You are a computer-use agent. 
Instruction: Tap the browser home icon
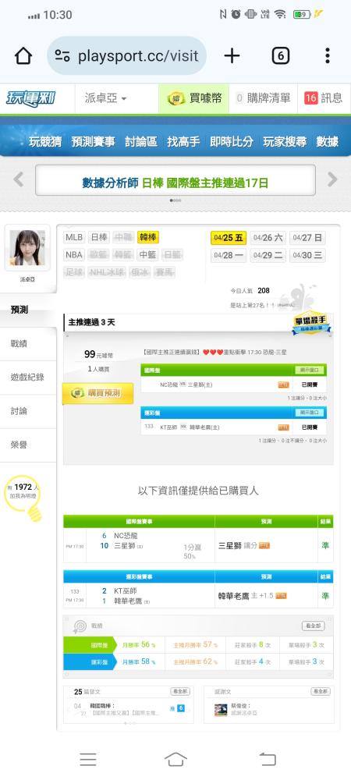[x=23, y=55]
